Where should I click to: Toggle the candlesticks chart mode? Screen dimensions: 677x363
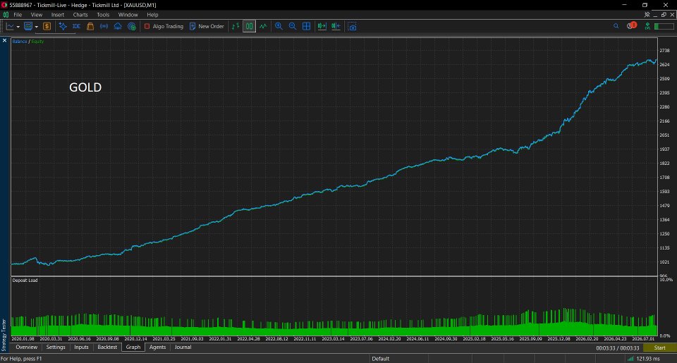coord(249,26)
